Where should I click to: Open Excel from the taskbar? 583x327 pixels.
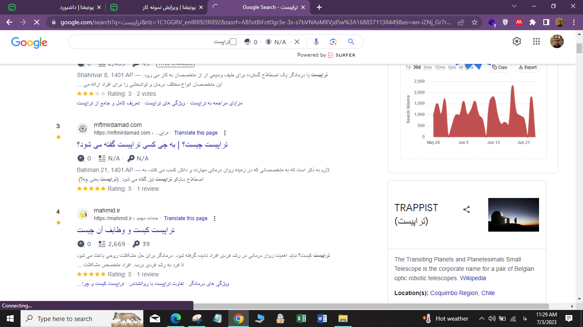coord(301,318)
